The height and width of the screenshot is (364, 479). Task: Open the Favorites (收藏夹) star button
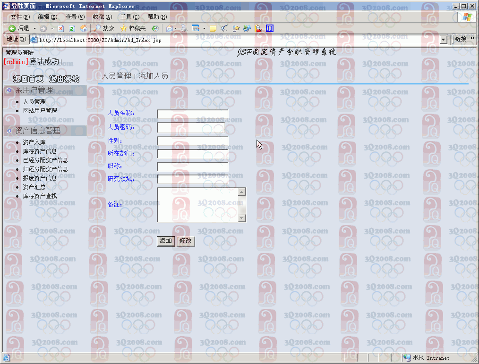133,28
